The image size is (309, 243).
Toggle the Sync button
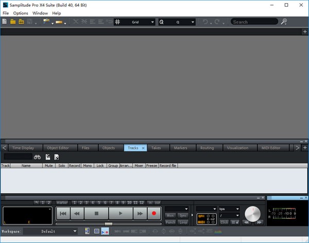coord(183,216)
